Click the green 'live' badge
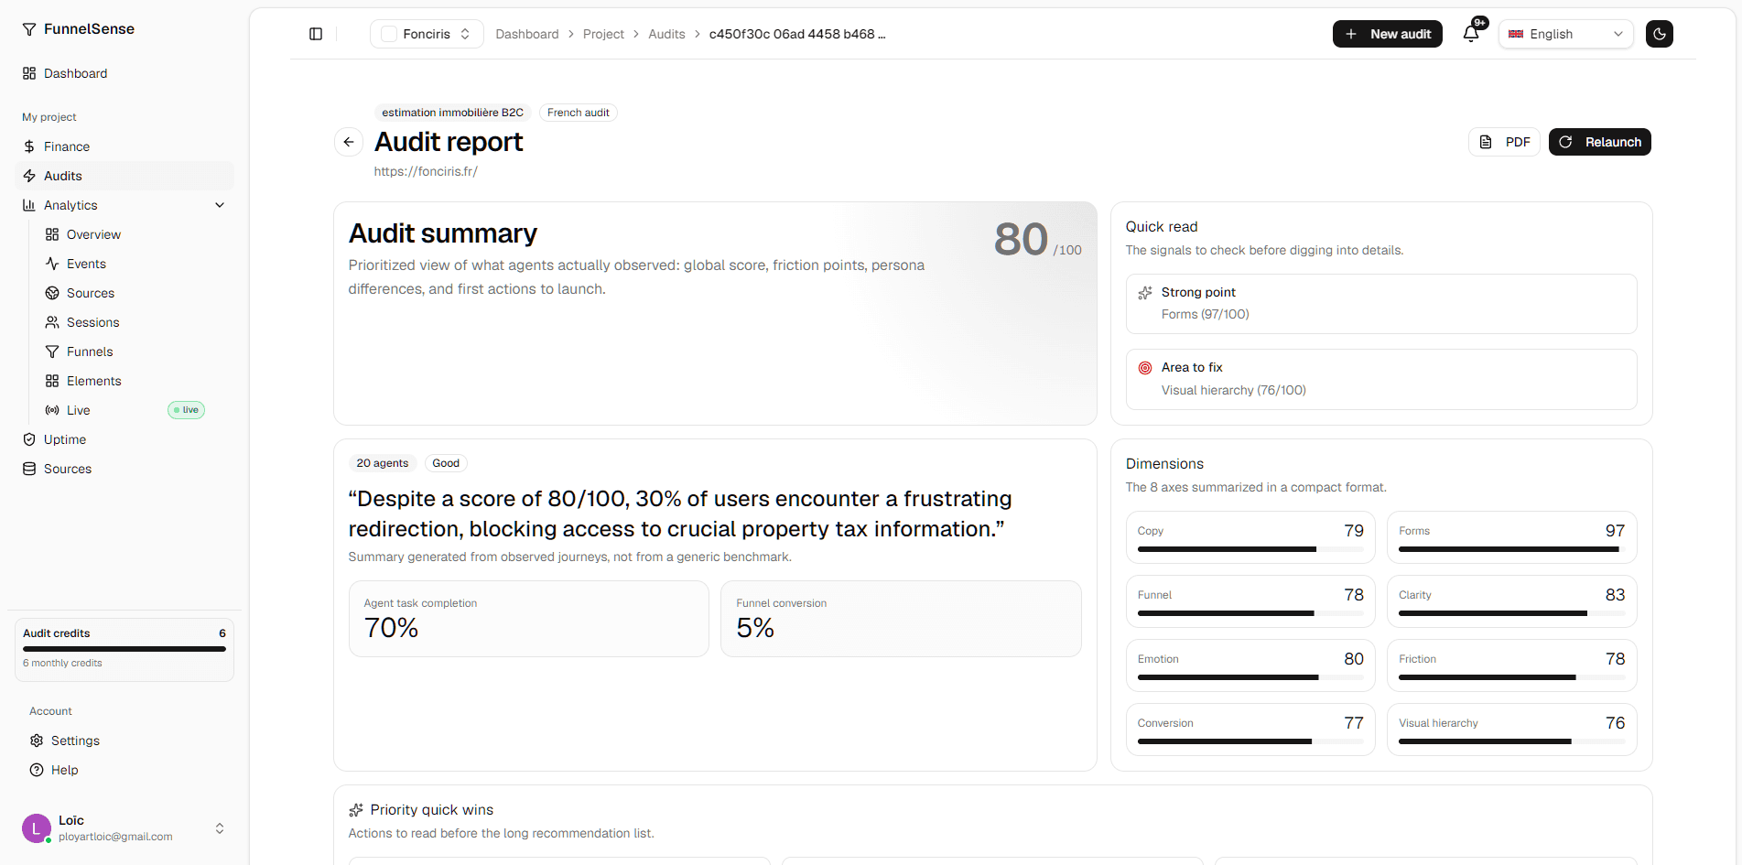1742x865 pixels. pos(186,410)
